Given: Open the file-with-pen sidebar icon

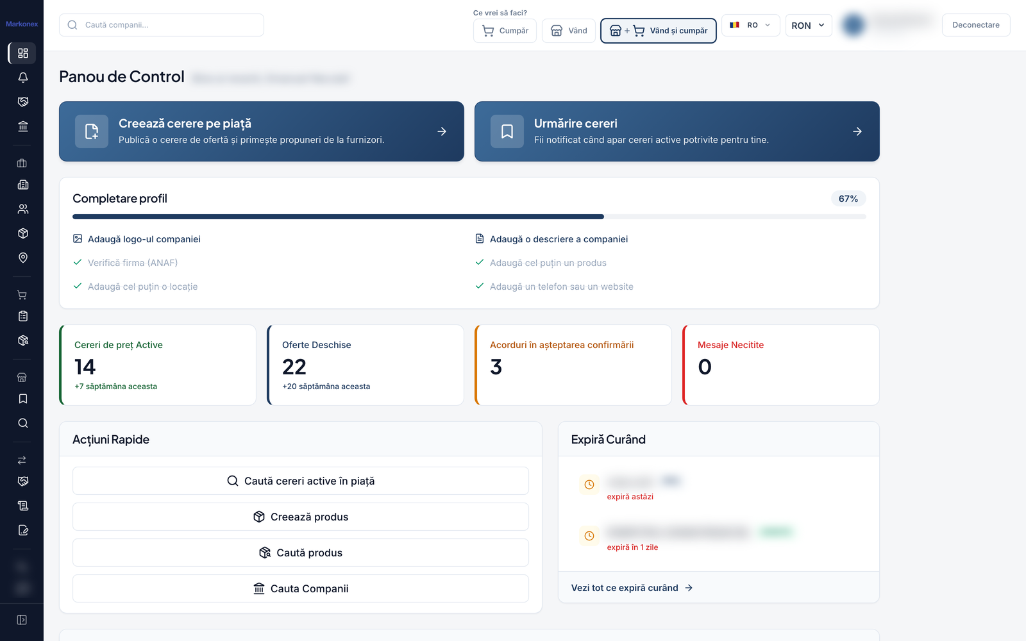Looking at the screenshot, I should coord(22,530).
